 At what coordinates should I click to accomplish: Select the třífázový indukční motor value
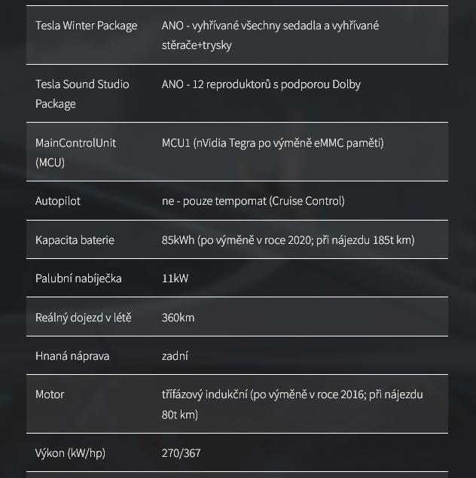[x=291, y=404]
